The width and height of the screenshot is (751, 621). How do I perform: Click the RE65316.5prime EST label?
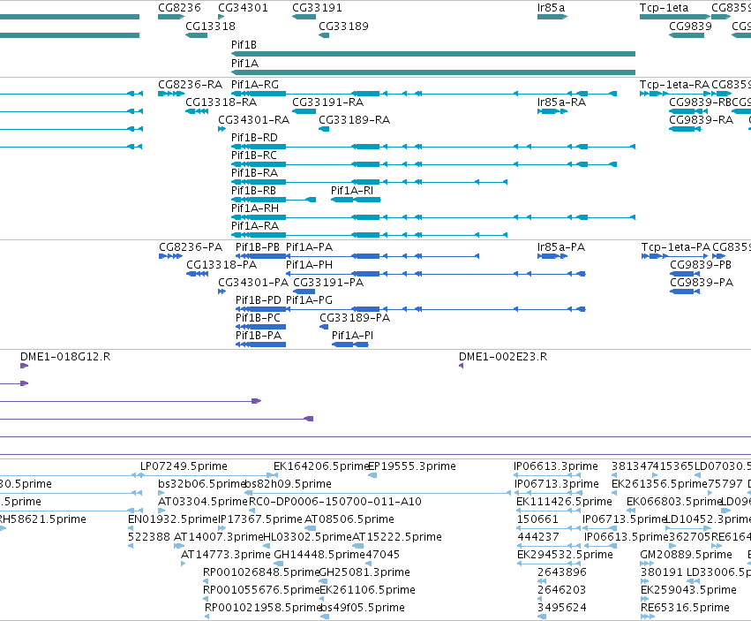tap(685, 608)
